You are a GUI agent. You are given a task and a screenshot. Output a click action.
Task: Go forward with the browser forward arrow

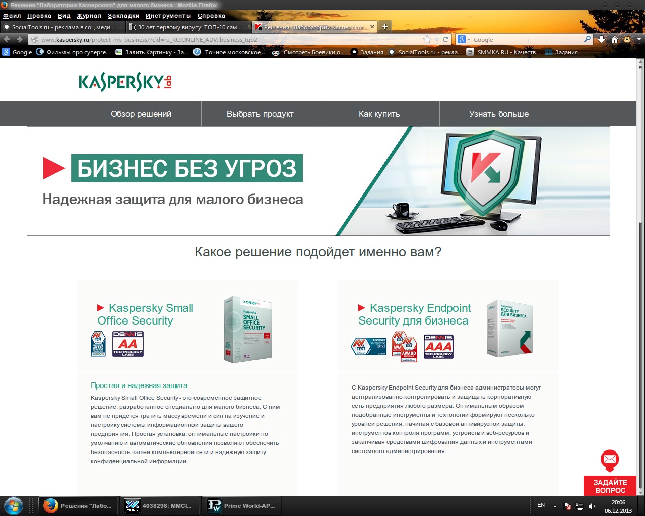tap(19, 39)
